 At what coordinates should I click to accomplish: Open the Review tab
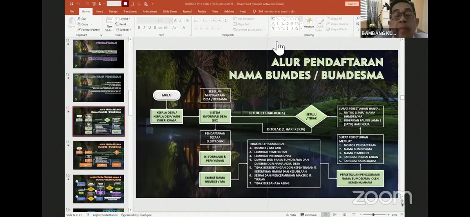click(x=202, y=11)
